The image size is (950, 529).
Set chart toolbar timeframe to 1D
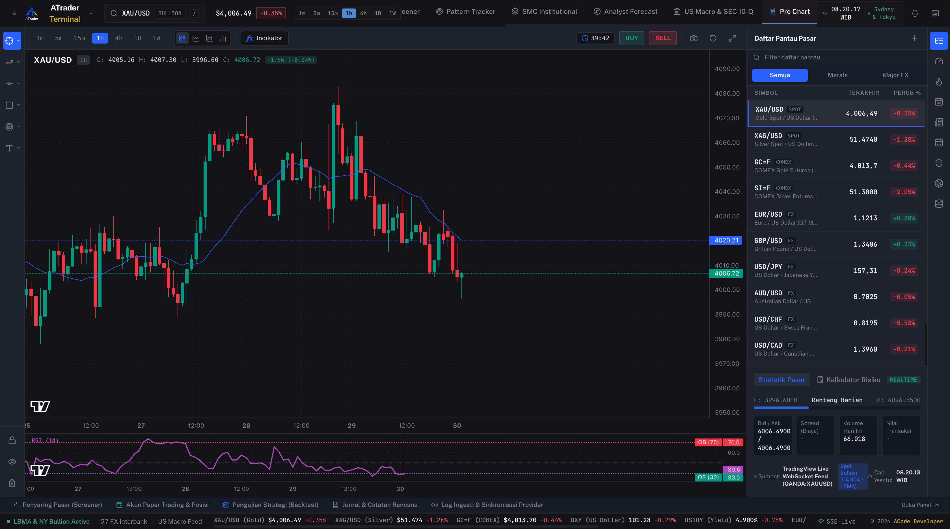coord(138,38)
